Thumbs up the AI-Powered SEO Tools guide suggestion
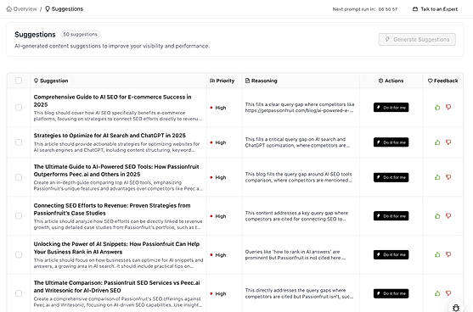 coord(437,177)
